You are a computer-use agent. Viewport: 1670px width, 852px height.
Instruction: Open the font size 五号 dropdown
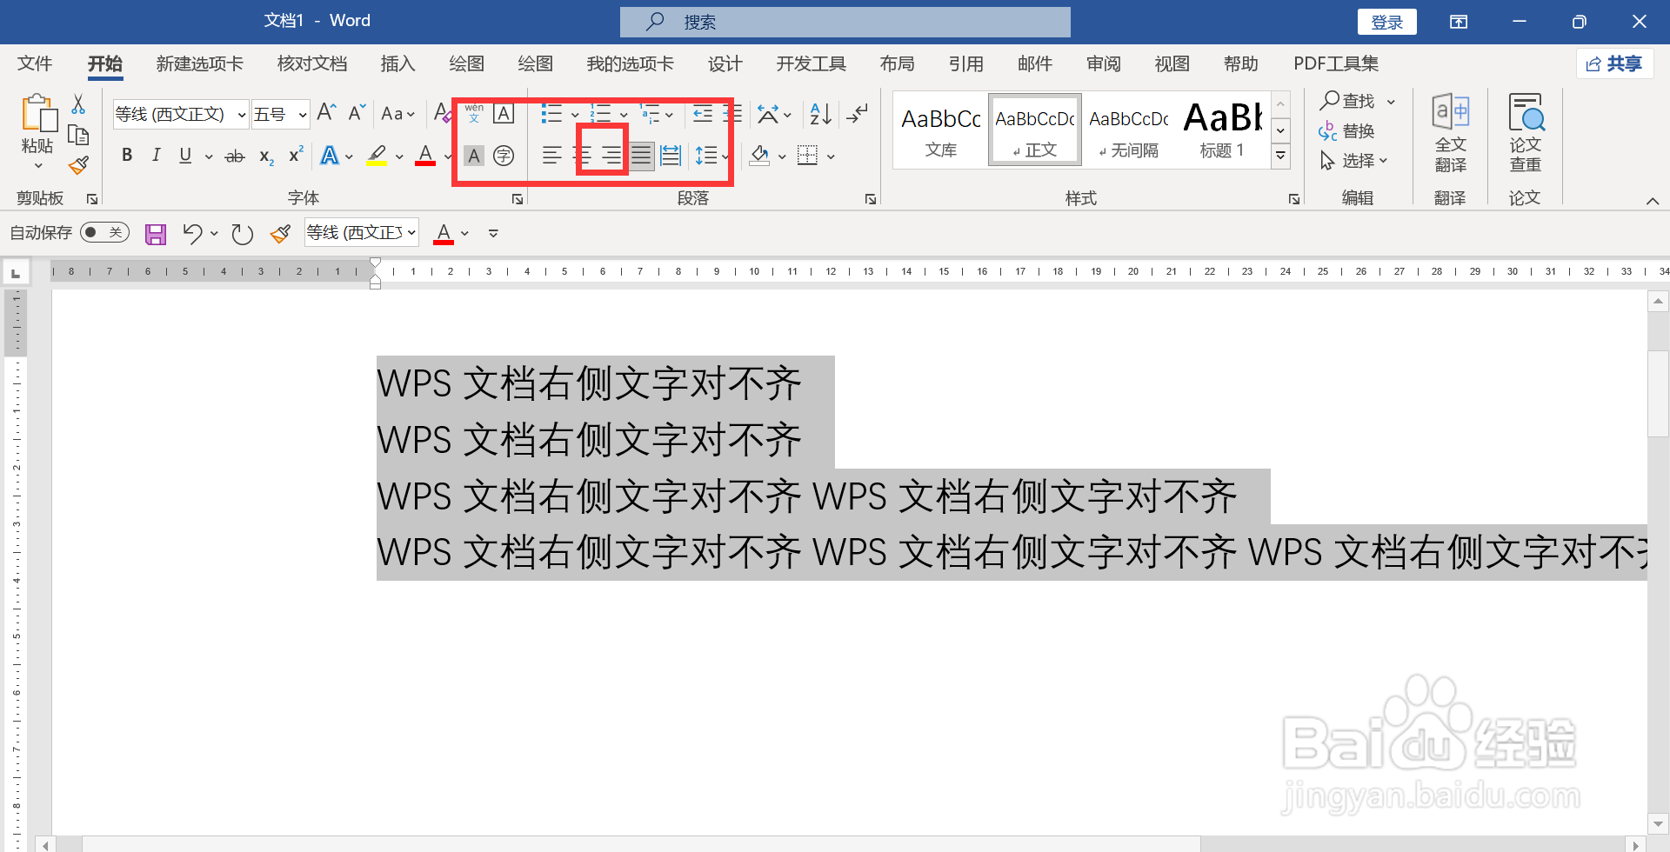point(302,115)
